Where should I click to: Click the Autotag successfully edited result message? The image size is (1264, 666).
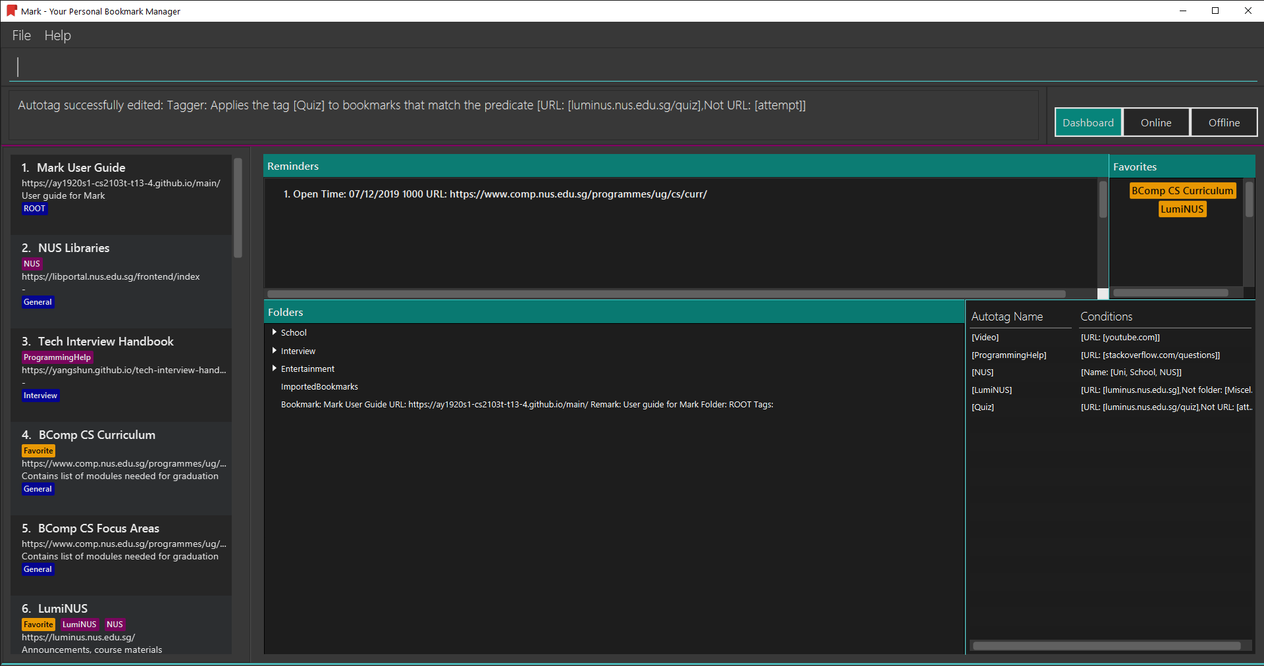pyautogui.click(x=411, y=105)
